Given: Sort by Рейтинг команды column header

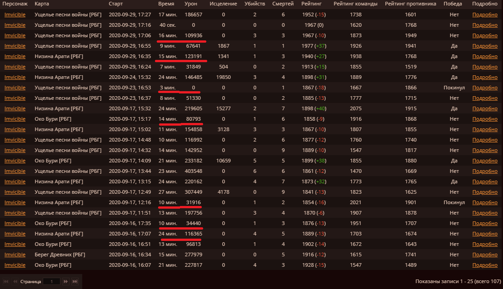Looking at the screenshot, I should click(x=355, y=4).
